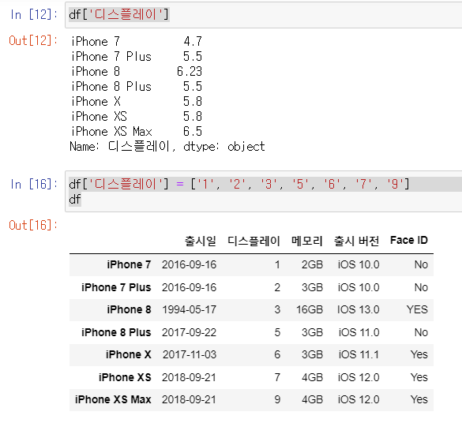Select the iPhone XS Max row index in table
This screenshot has width=462, height=423.
tap(113, 399)
